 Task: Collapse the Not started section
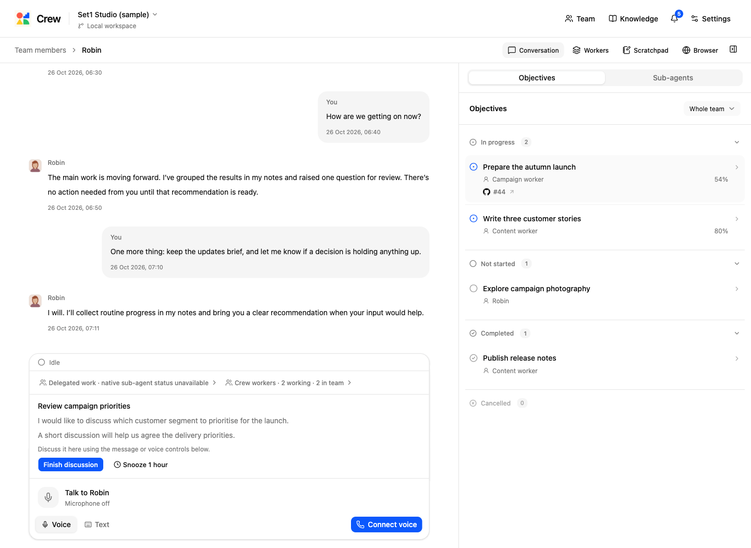click(737, 264)
